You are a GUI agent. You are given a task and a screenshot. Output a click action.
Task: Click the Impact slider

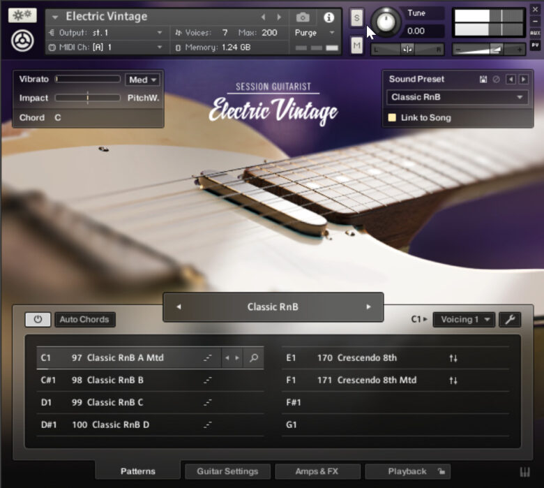point(88,98)
